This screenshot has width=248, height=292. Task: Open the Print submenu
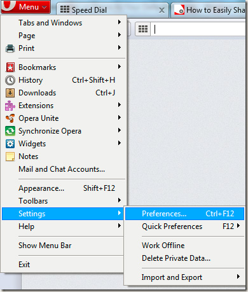click(x=64, y=48)
